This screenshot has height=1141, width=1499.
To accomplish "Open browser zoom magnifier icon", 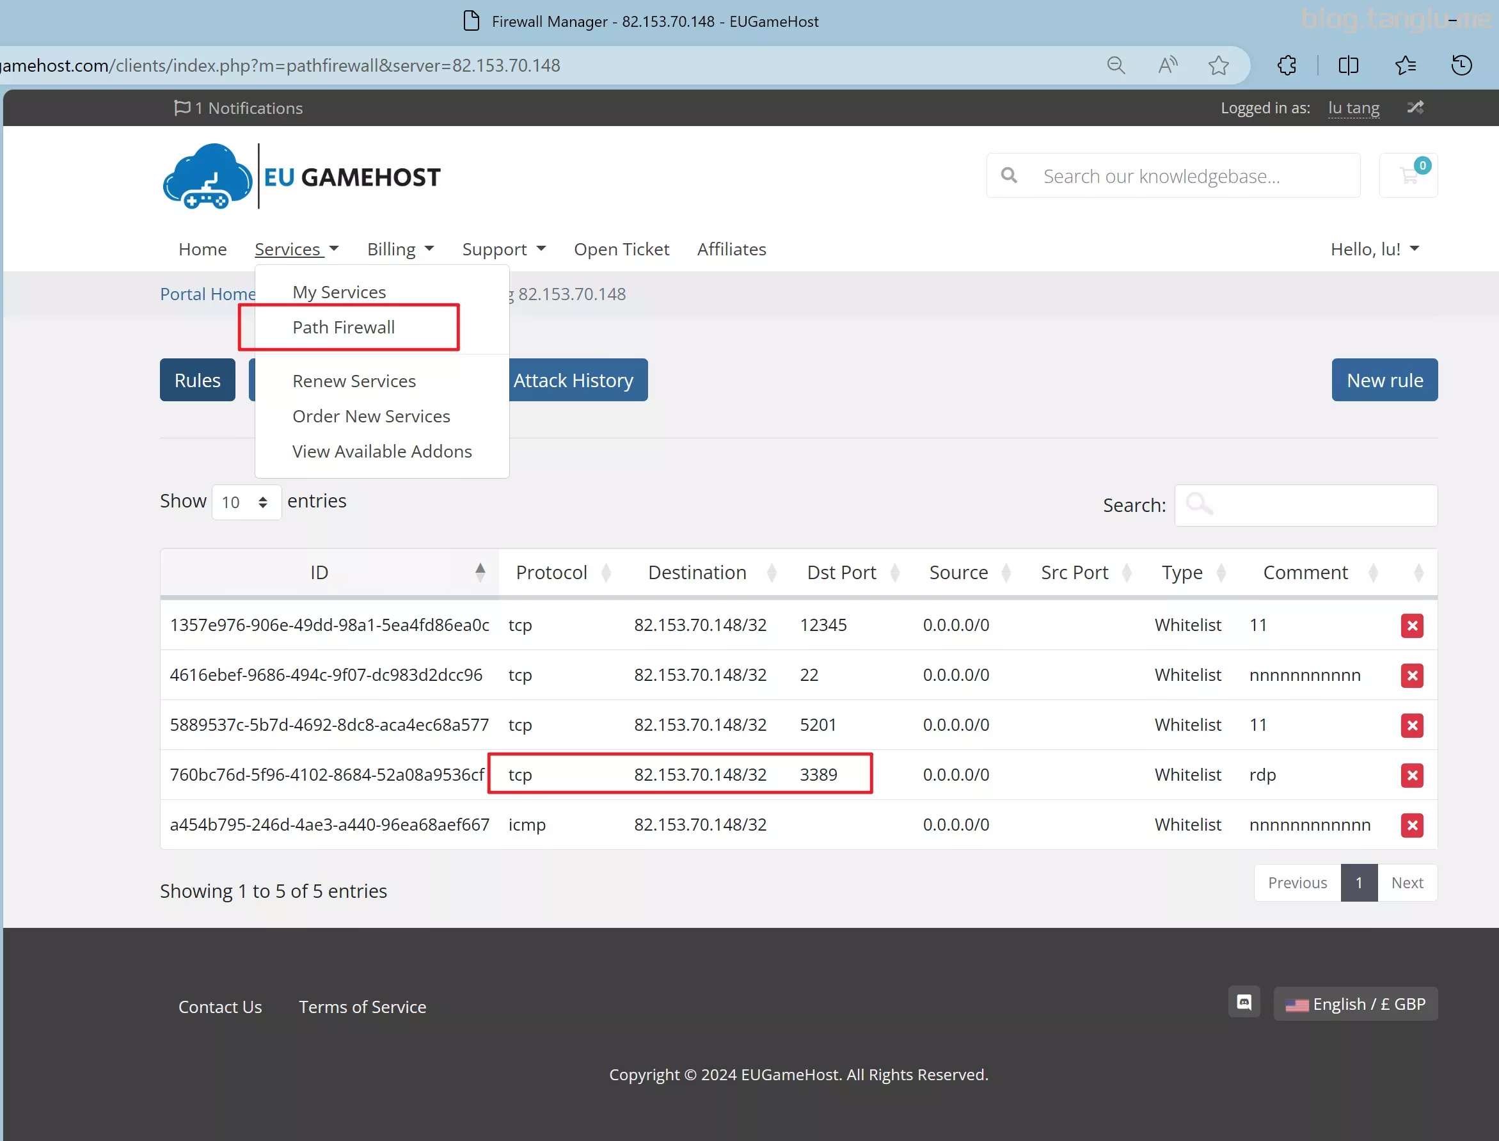I will (x=1116, y=65).
